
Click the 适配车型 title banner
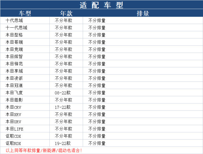coord(101,5)
